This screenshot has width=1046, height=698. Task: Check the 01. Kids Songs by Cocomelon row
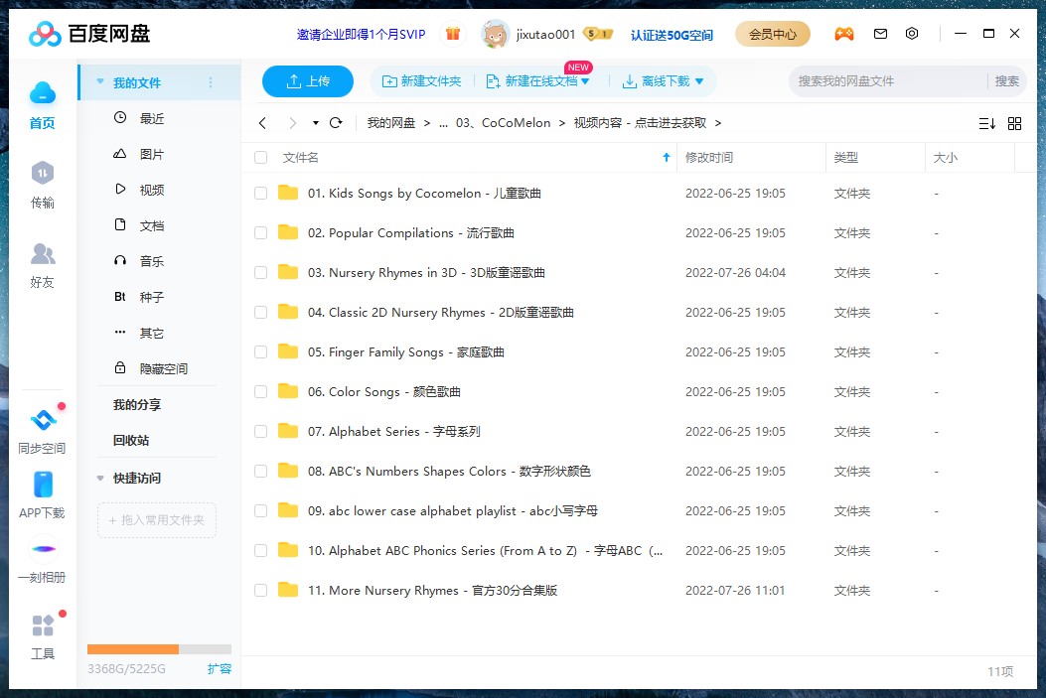pyautogui.click(x=261, y=194)
